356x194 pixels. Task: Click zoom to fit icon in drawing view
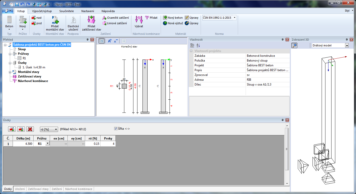coord(102,41)
